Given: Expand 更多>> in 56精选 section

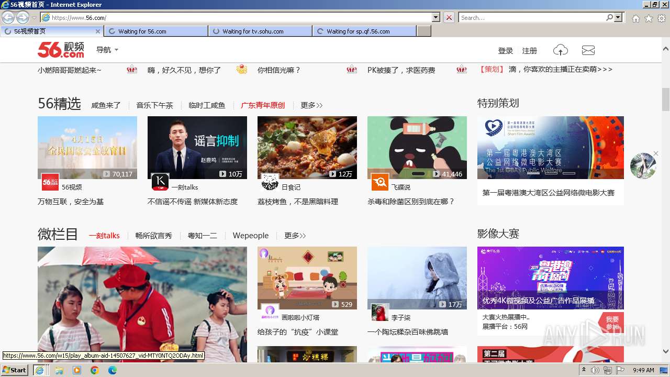Looking at the screenshot, I should pos(311,105).
